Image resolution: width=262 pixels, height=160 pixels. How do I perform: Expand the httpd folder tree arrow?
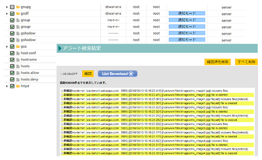tap(7, 86)
